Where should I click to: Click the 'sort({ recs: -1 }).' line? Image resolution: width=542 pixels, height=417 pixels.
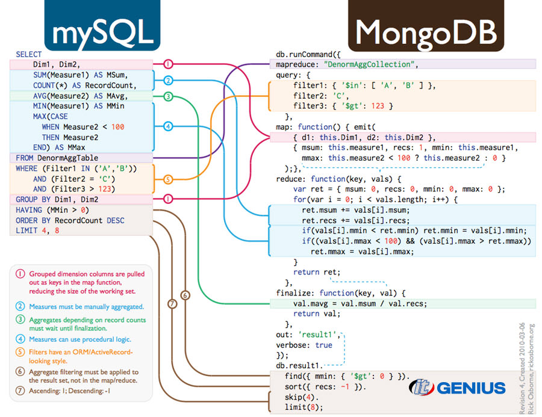coord(326,386)
